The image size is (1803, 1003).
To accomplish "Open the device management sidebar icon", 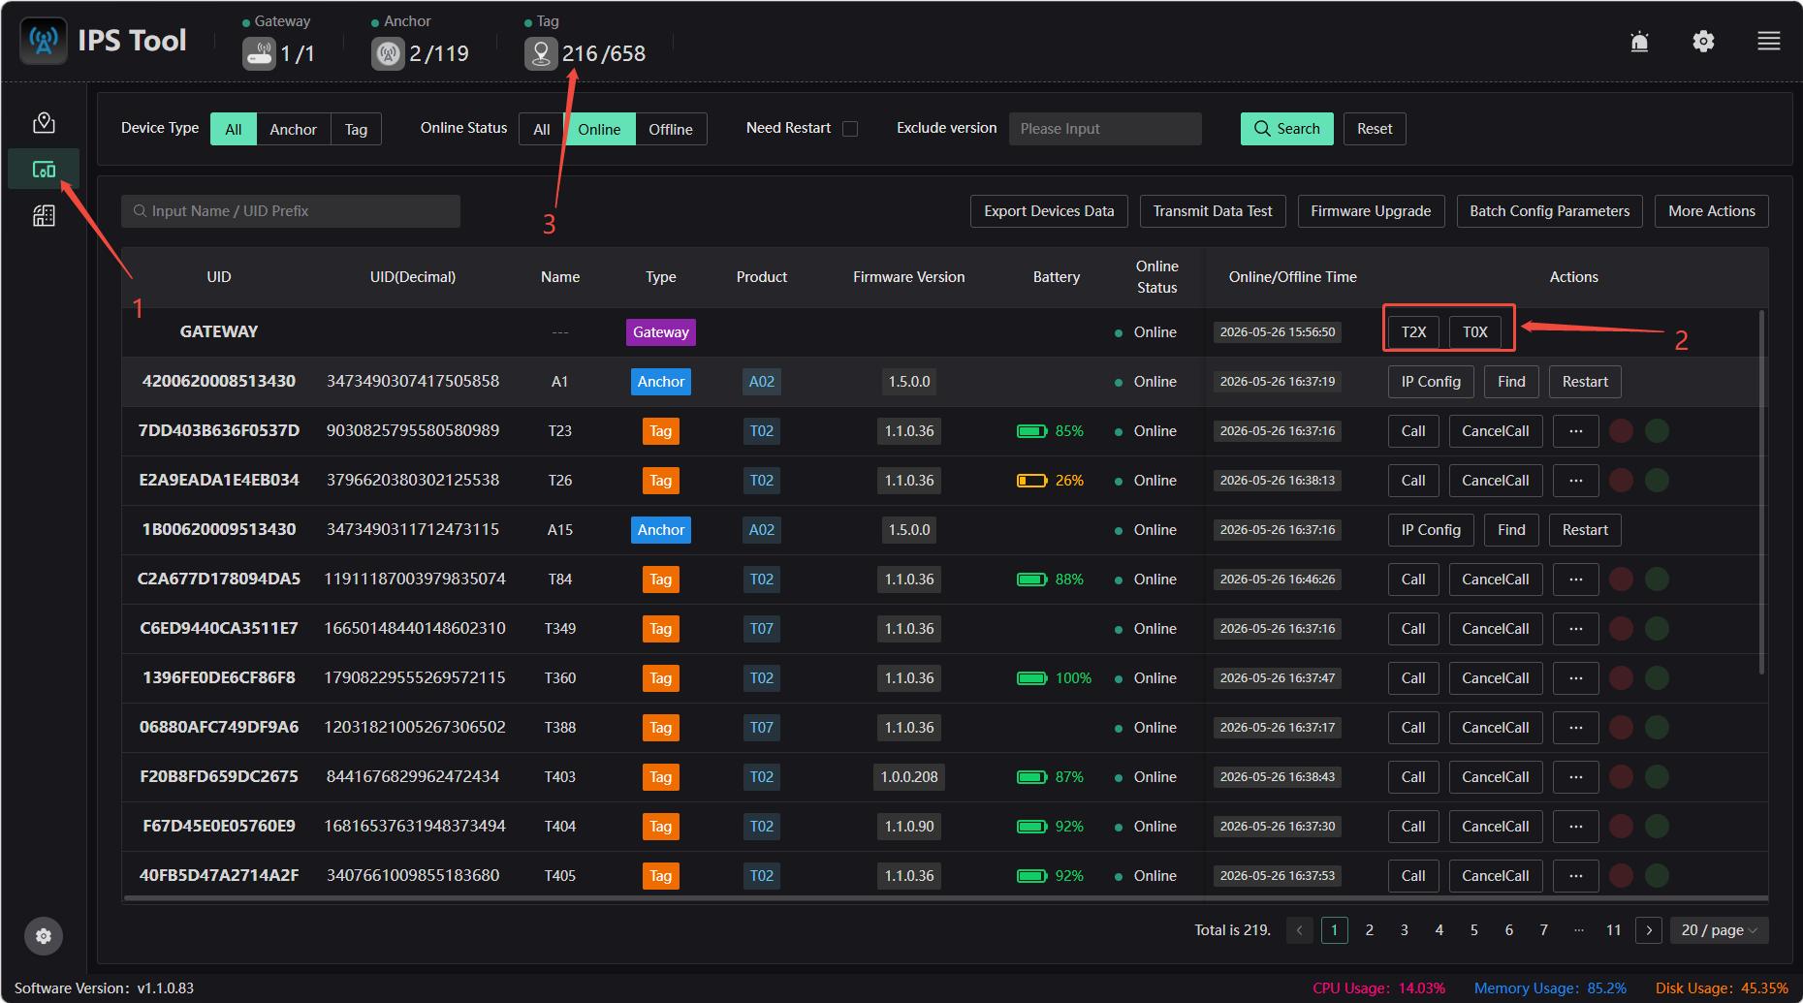I will (44, 170).
